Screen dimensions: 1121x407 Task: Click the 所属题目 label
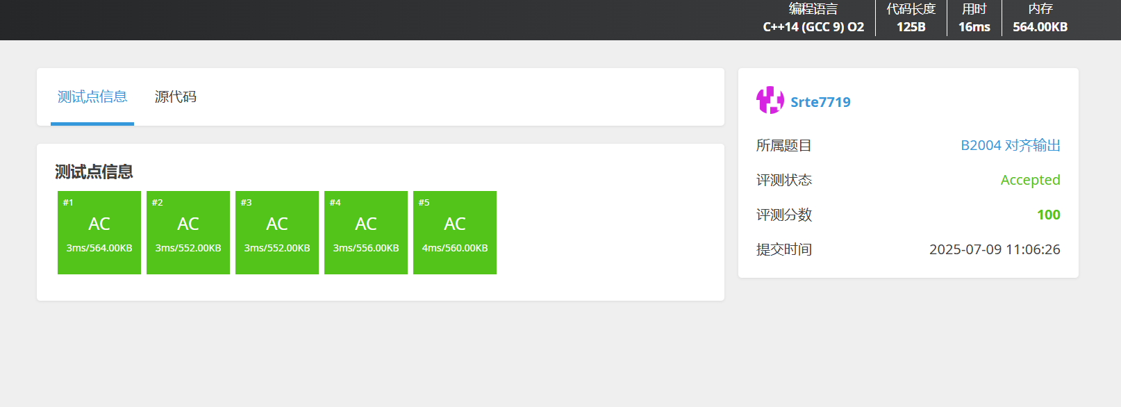[x=784, y=145]
